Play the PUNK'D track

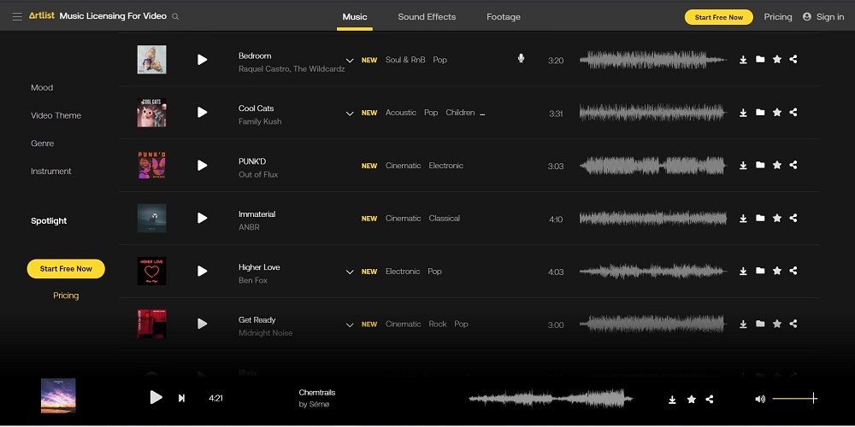[203, 165]
